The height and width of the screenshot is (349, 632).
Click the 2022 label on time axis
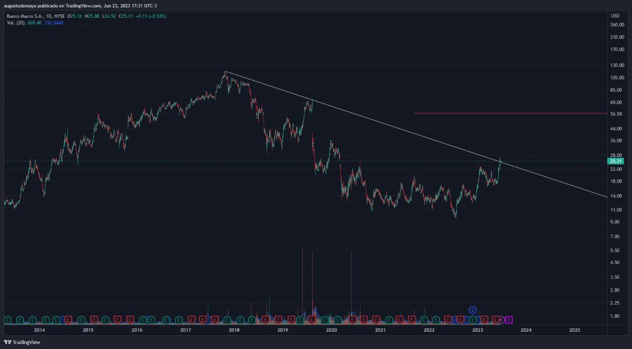tap(429, 330)
